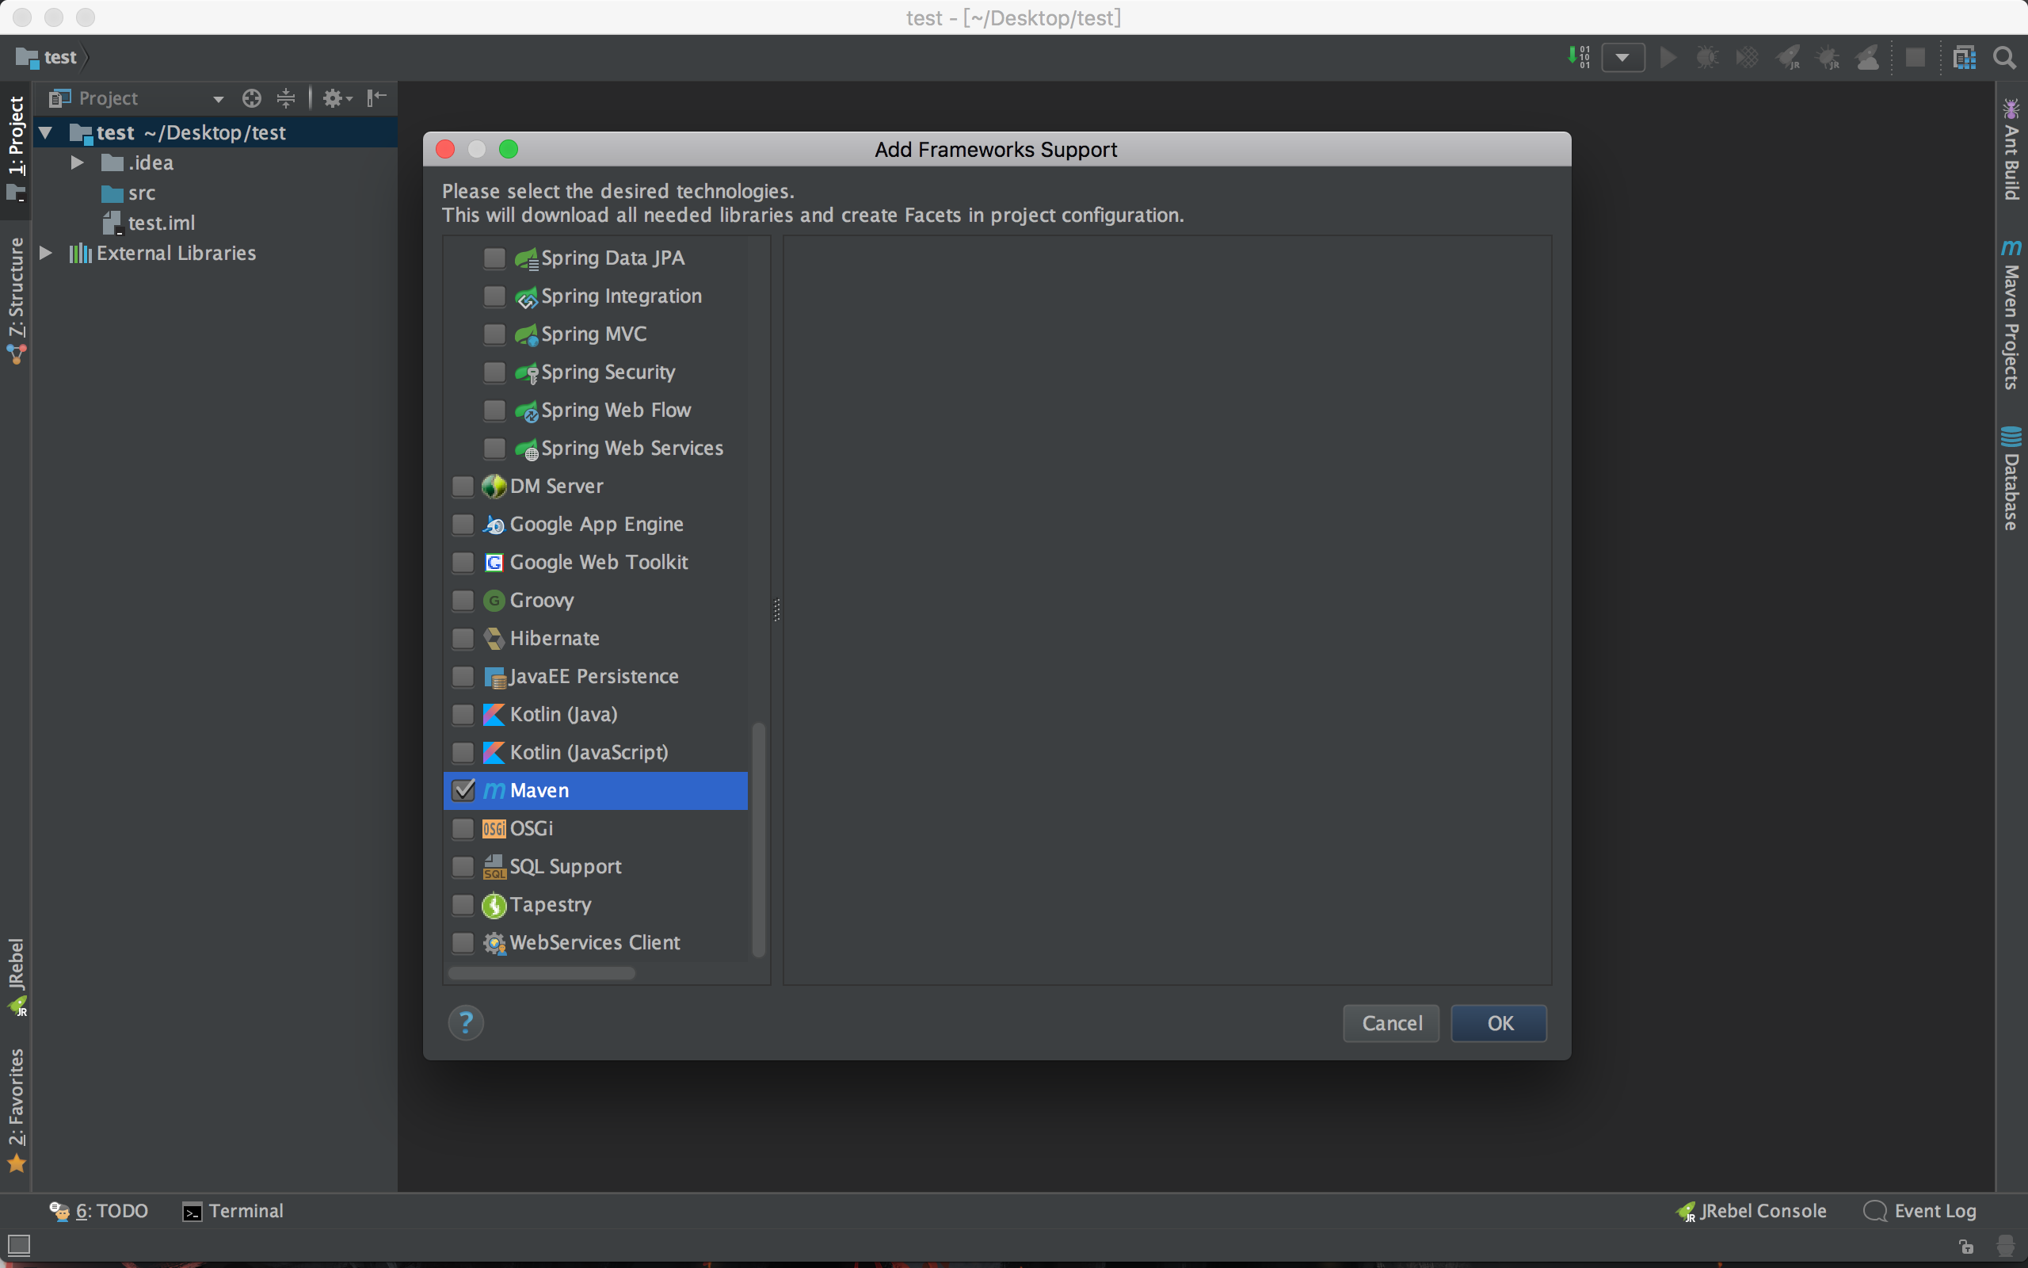Click the Tapestry icon
This screenshot has height=1268, width=2028.
(x=494, y=905)
